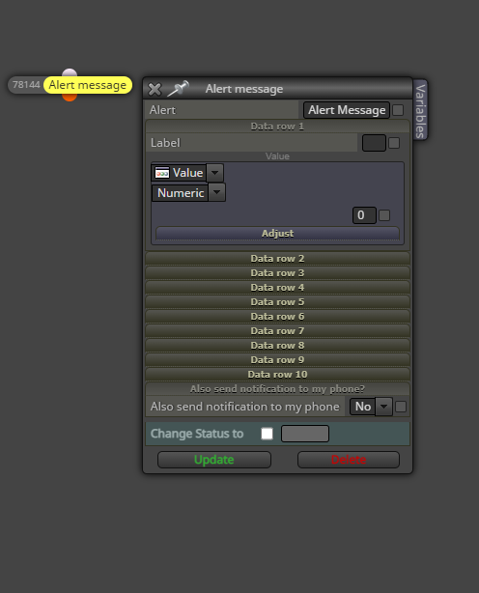Image resolution: width=479 pixels, height=593 pixels.
Task: Click the 78144 node ID label
Action: 26,84
